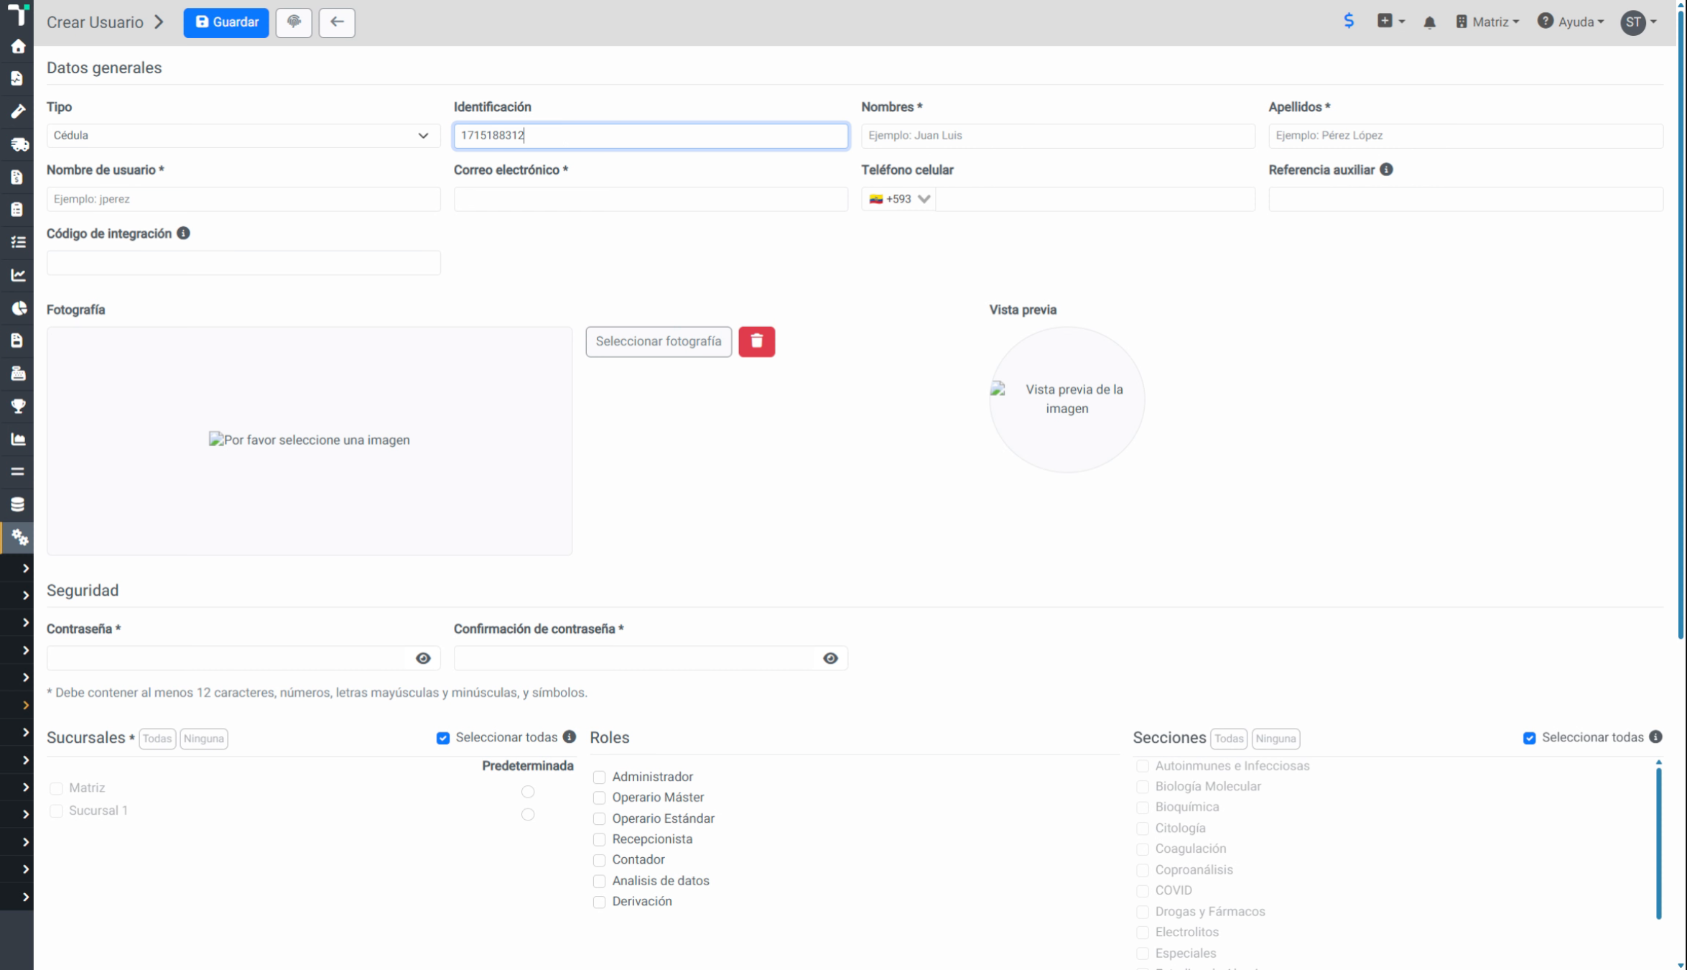The image size is (1687, 970).
Task: Click the back arrow button
Action: (337, 22)
